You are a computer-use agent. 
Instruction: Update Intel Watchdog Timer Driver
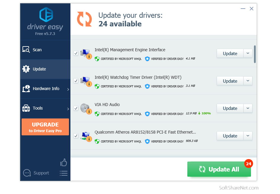(x=230, y=81)
